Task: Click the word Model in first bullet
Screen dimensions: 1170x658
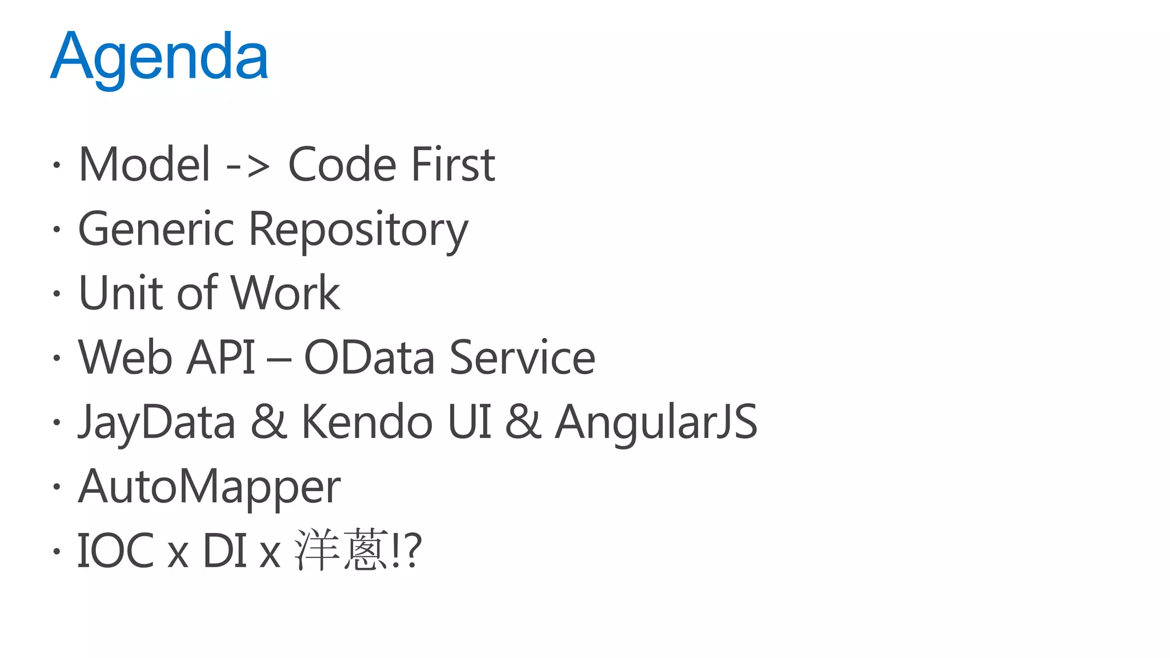Action: pos(145,164)
